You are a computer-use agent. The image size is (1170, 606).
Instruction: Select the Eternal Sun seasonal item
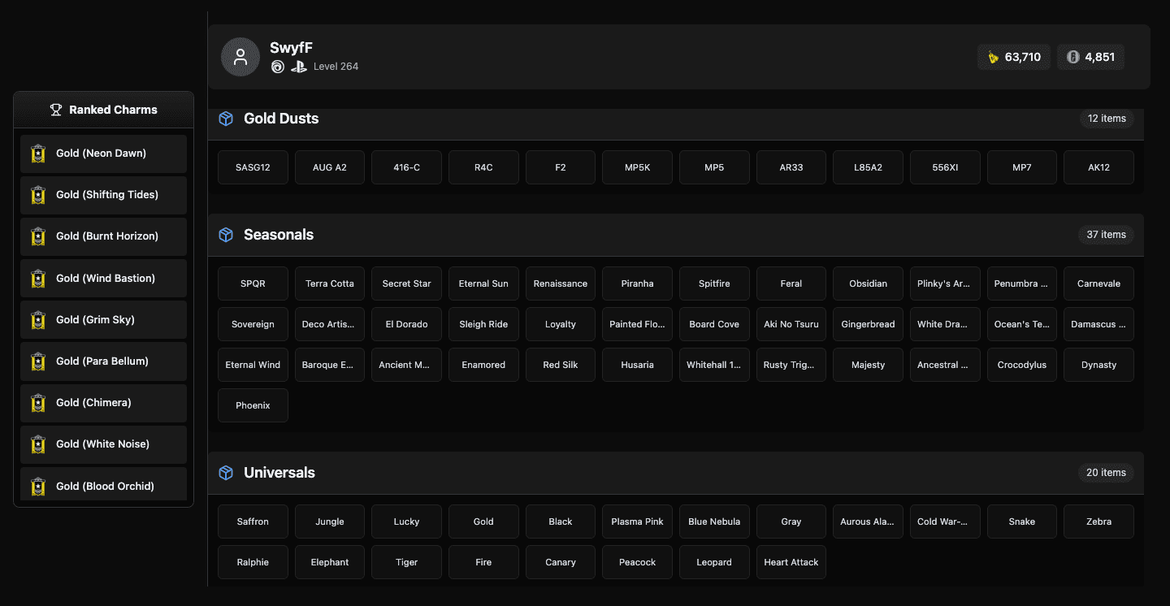(483, 283)
